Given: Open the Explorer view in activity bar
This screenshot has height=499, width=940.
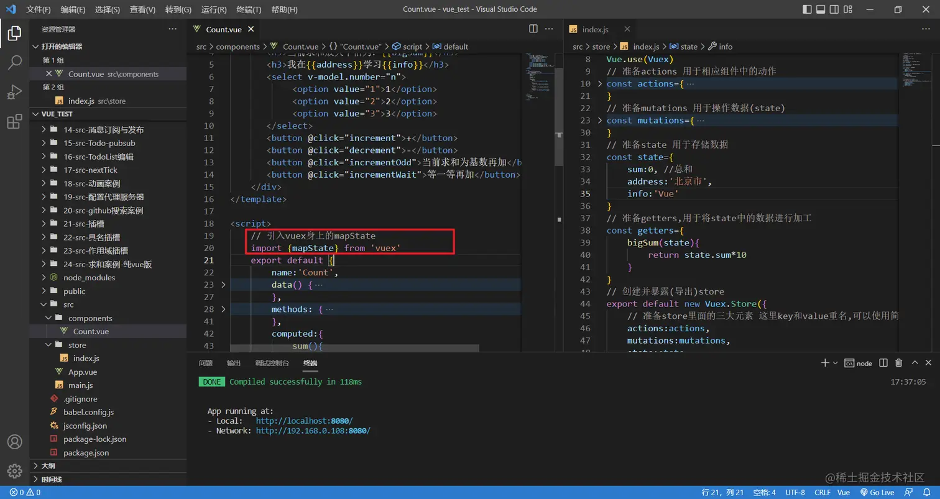Looking at the screenshot, I should point(14,34).
